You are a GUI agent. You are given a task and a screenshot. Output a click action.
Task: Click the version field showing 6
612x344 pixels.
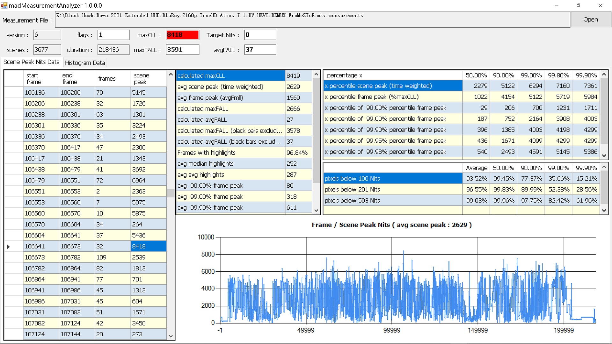pyautogui.click(x=47, y=35)
